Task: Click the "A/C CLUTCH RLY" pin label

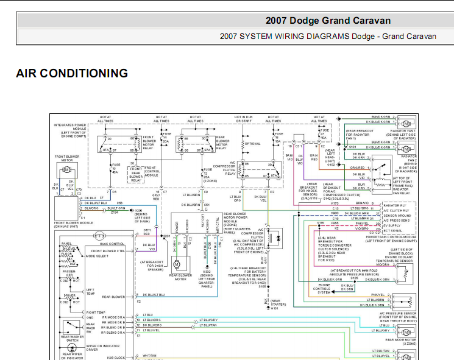Action: click(396, 210)
